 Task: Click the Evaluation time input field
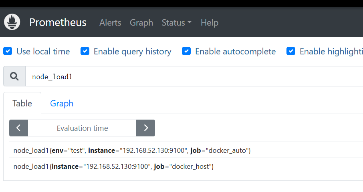[x=82, y=128]
